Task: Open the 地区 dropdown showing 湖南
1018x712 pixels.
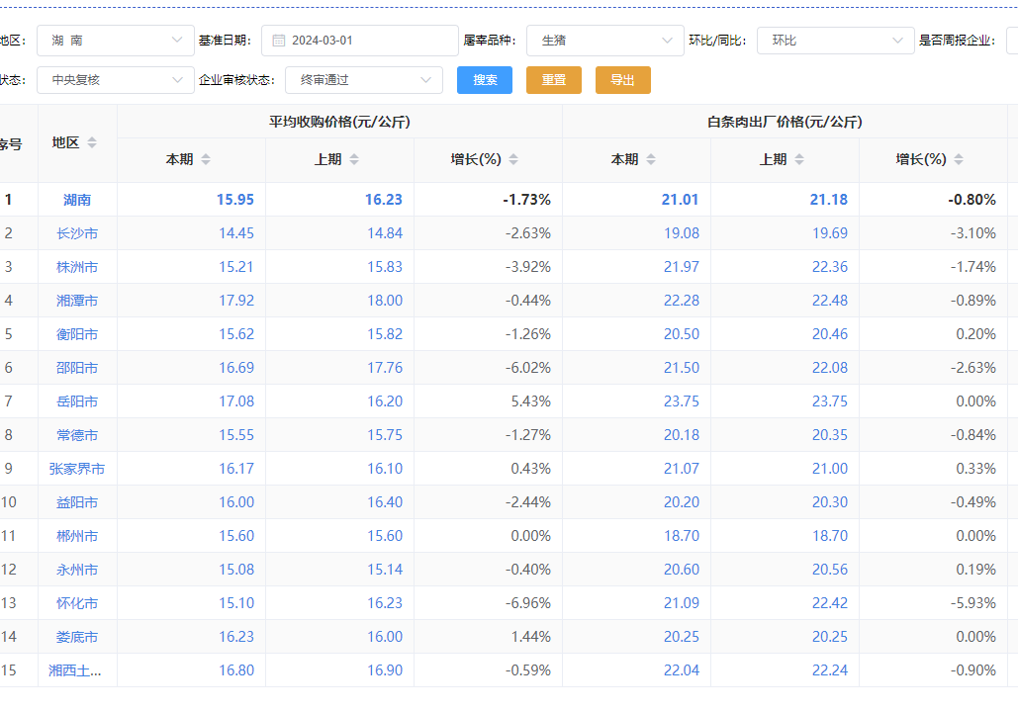Action: click(116, 41)
